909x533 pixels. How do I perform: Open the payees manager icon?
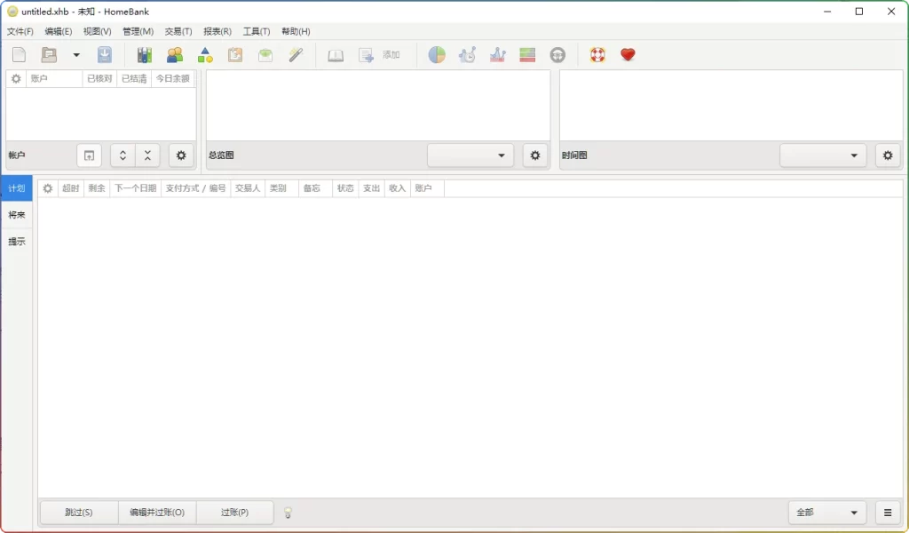tap(175, 54)
